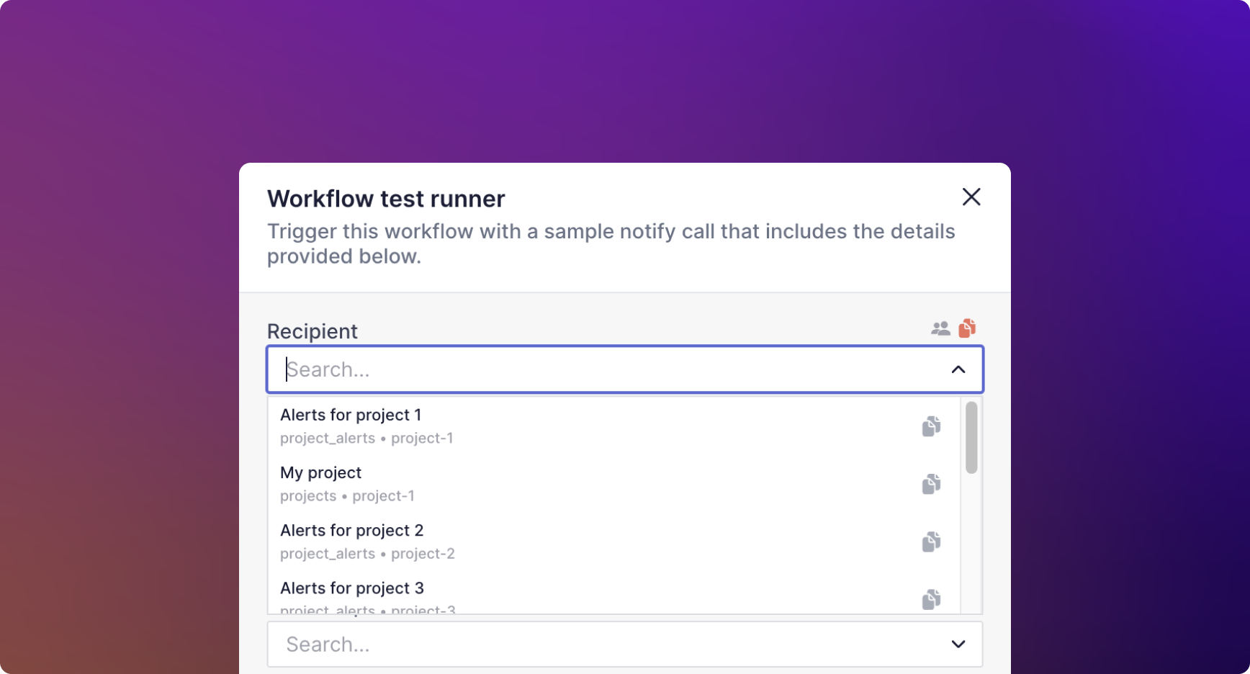The image size is (1250, 674).
Task: Click object icon beside Alerts for project 3
Action: [x=931, y=599]
